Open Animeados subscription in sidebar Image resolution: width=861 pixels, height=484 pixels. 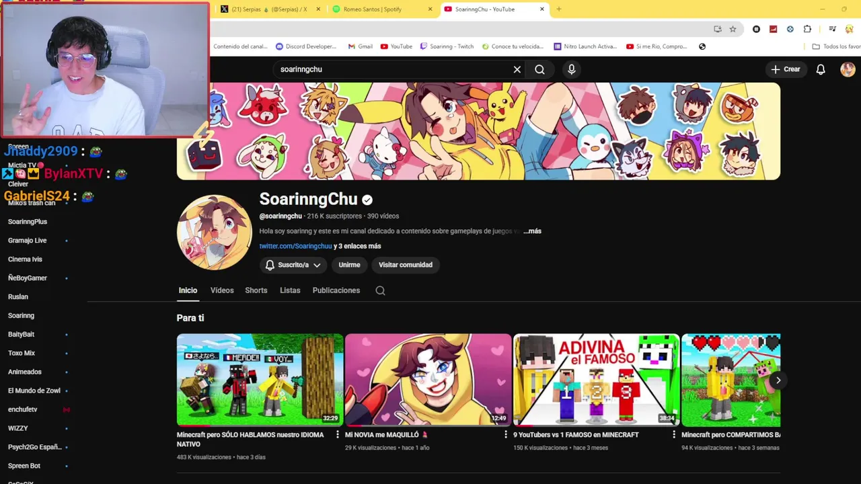(x=25, y=372)
